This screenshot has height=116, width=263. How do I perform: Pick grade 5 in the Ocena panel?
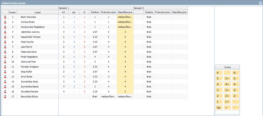219,78
